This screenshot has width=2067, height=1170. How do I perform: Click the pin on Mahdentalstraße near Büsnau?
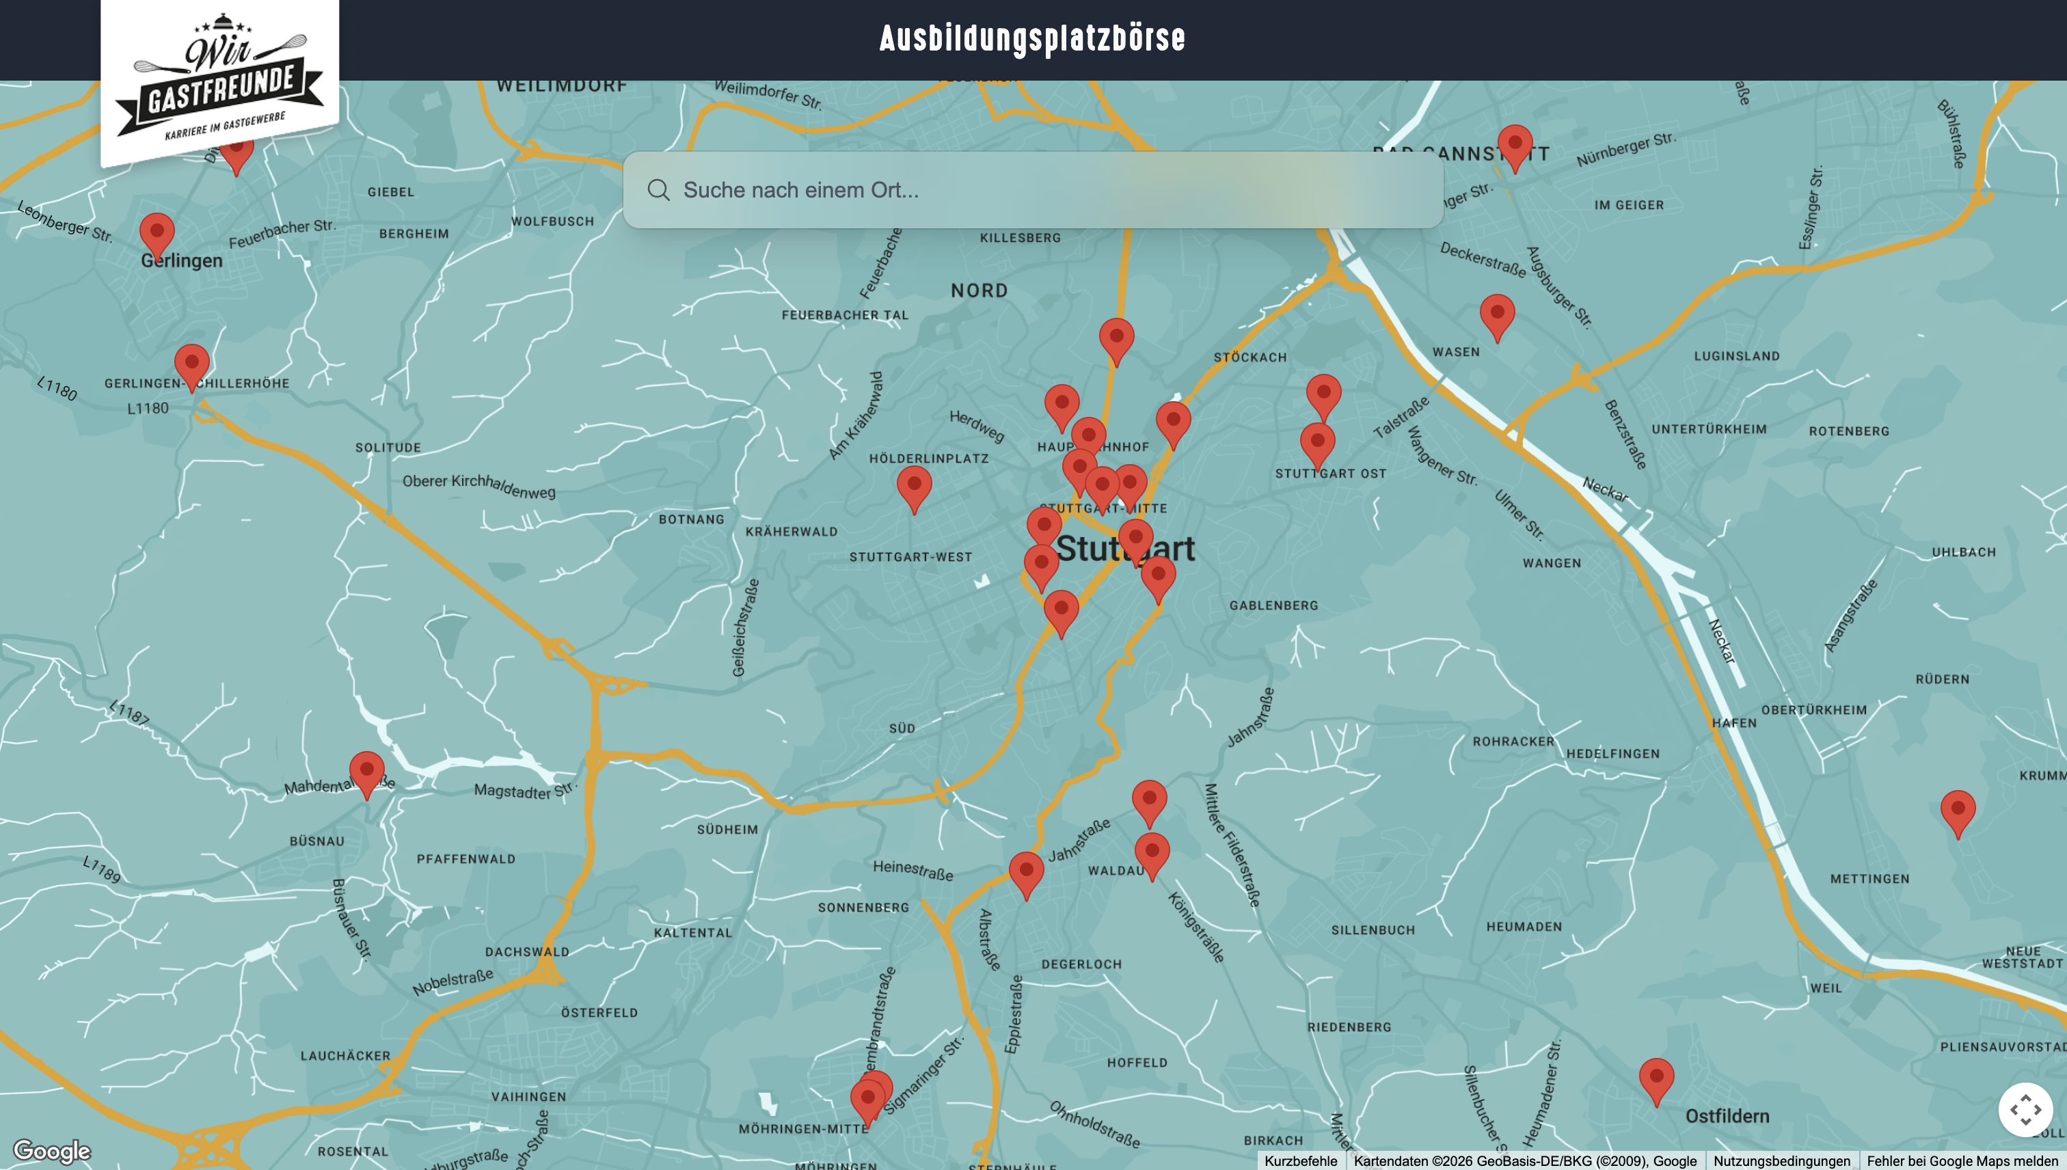point(366,771)
